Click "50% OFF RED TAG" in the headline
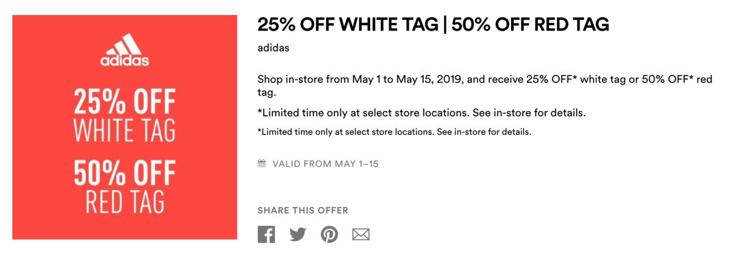The width and height of the screenshot is (737, 260). (530, 25)
